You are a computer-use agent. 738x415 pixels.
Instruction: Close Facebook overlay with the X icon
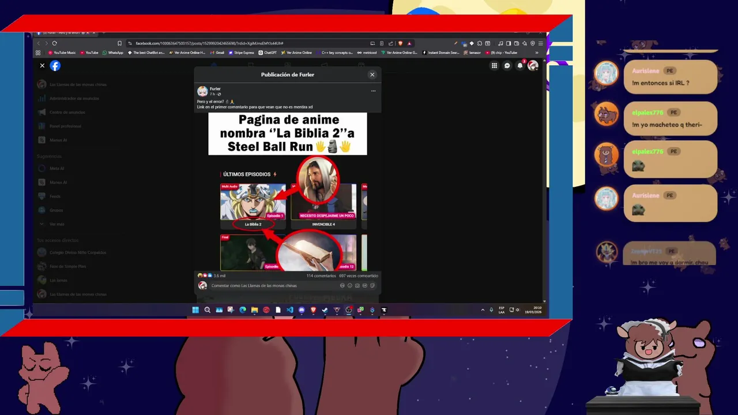pyautogui.click(x=42, y=66)
